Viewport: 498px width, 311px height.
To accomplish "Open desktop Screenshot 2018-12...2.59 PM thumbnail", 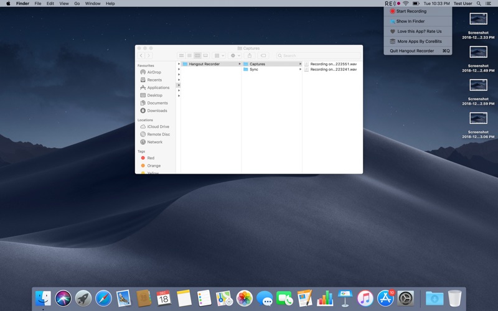I will pos(478,85).
